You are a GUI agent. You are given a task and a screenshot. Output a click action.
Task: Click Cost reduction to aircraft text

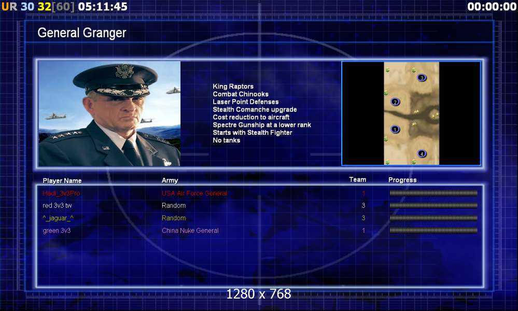251,117
